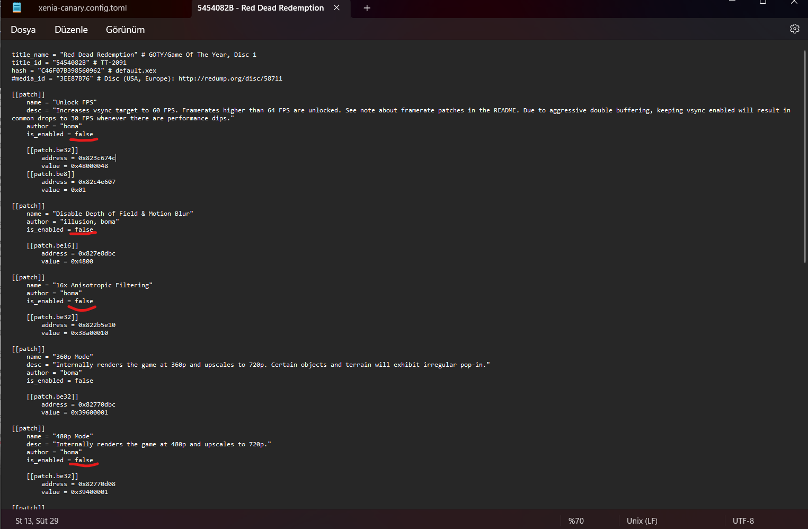Viewport: 808px width, 529px height.
Task: Open the Düzenle menu
Action: 71,30
